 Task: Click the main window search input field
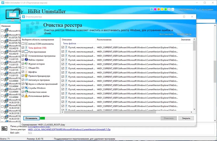point(206,21)
